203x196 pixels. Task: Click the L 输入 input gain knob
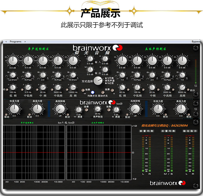(90, 59)
